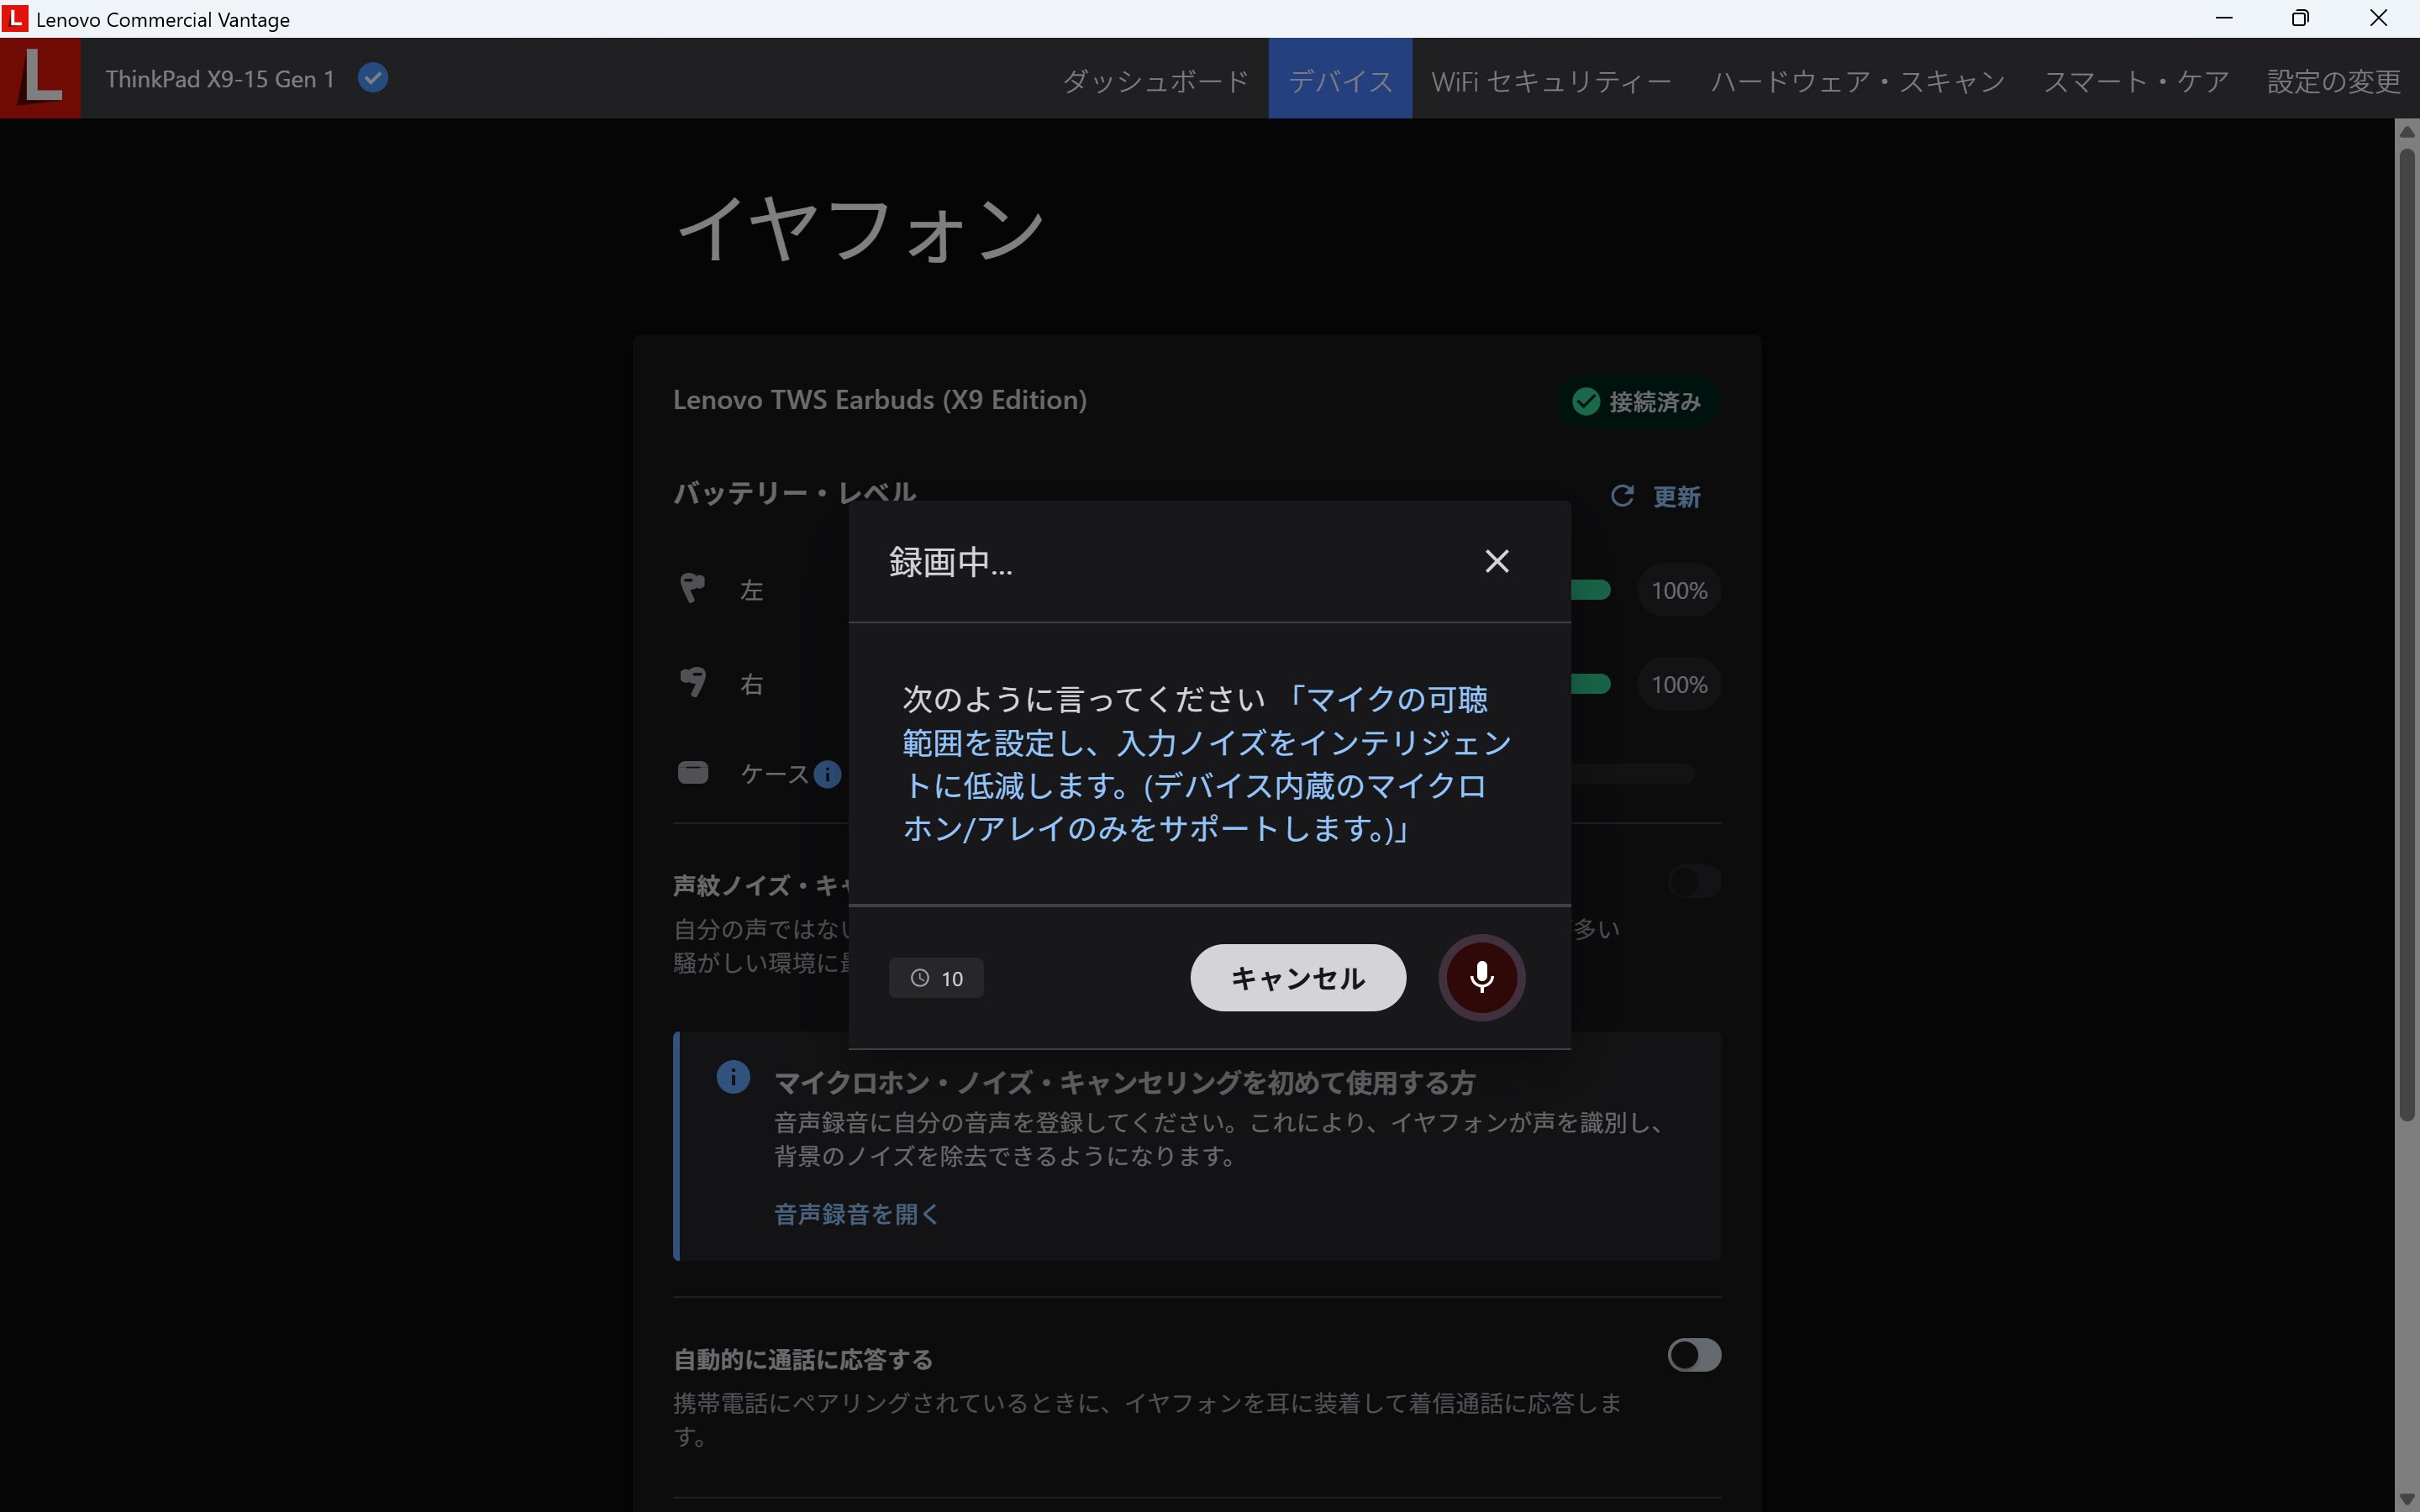Click the right earbud battery bar
The image size is (2420, 1512).
tap(1591, 684)
